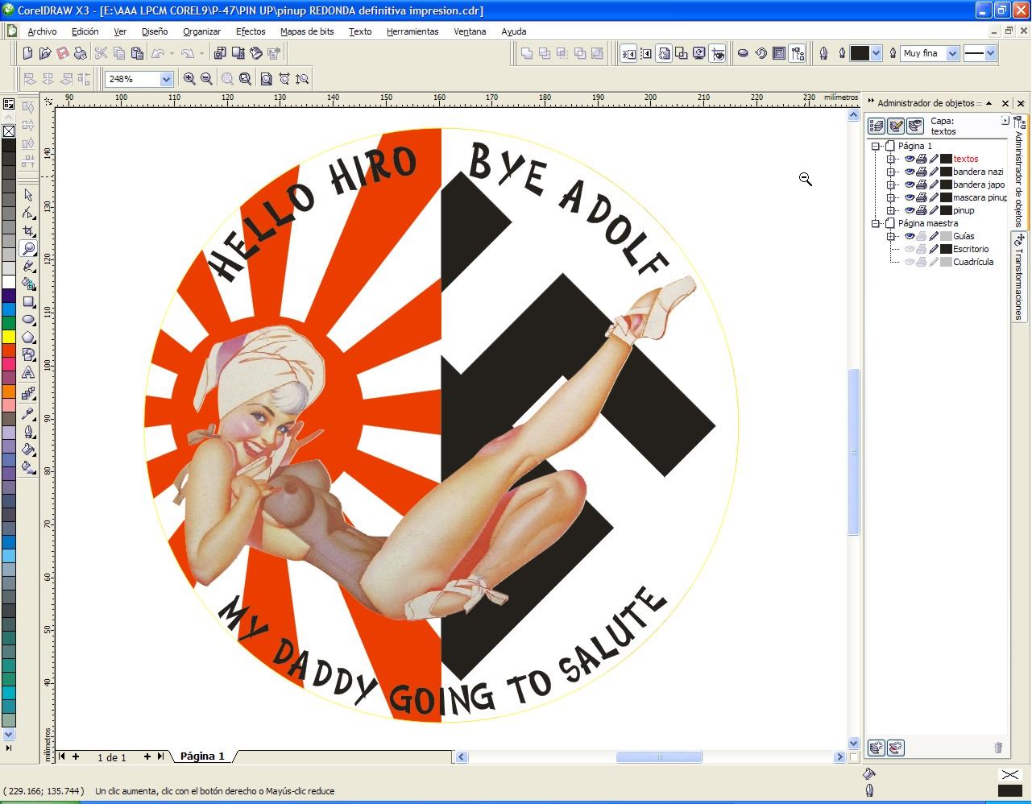Show the Cuadrícula layer via its eye icon
1032x804 pixels.
click(x=910, y=262)
